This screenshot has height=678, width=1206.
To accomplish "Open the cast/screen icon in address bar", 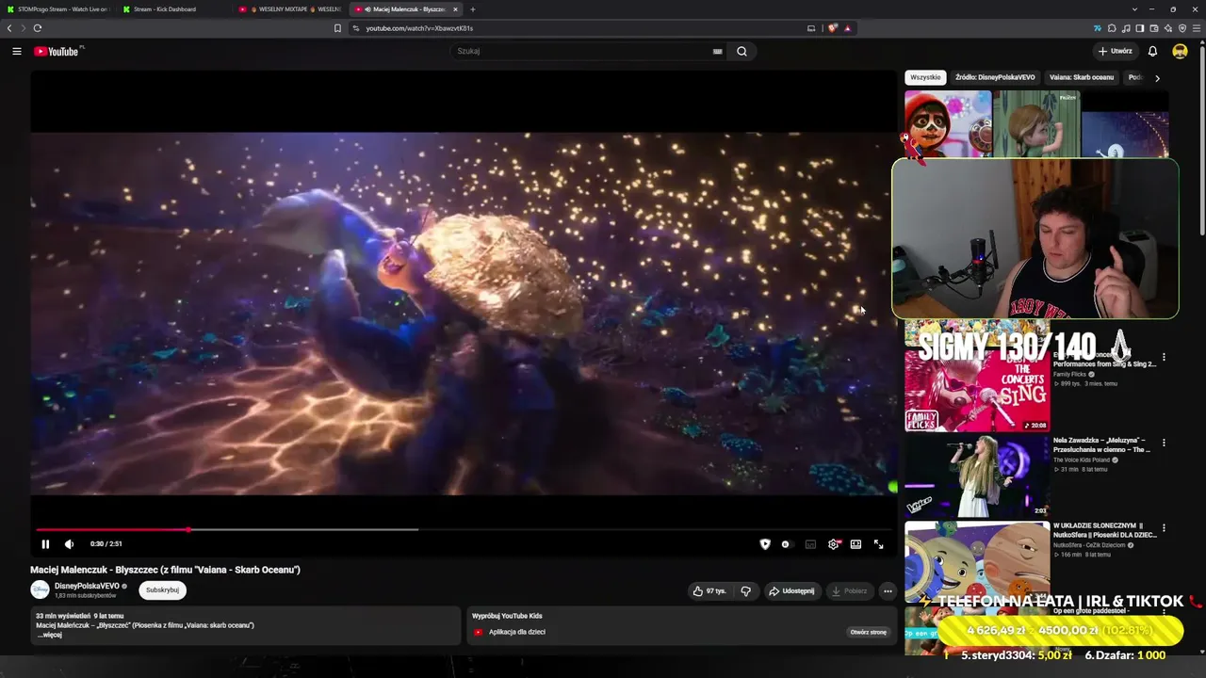I will 811,28.
